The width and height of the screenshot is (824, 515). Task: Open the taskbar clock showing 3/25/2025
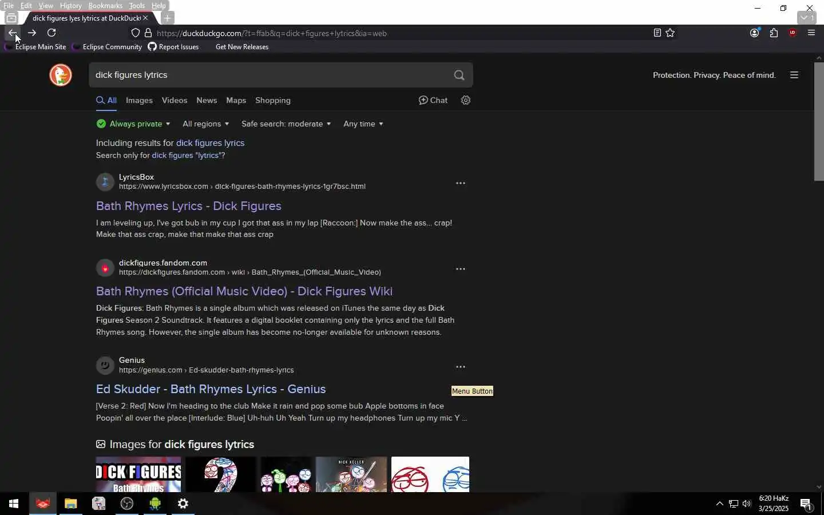pyautogui.click(x=774, y=504)
